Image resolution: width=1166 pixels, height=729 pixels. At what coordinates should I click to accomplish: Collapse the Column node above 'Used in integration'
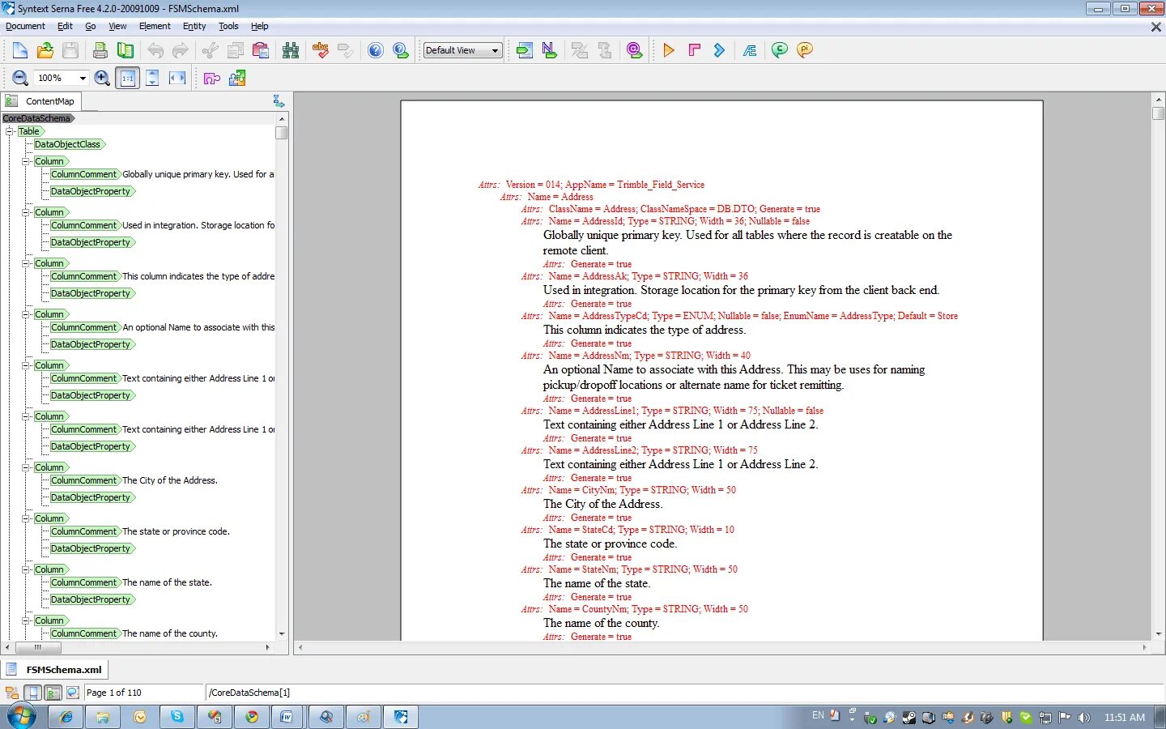click(x=25, y=212)
